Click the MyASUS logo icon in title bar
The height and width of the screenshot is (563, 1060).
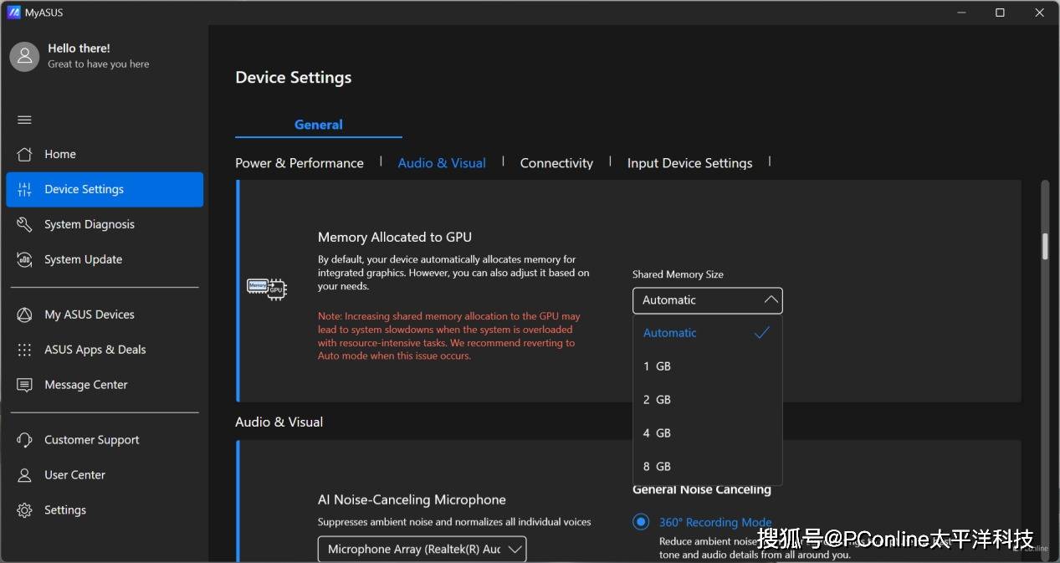13,13
